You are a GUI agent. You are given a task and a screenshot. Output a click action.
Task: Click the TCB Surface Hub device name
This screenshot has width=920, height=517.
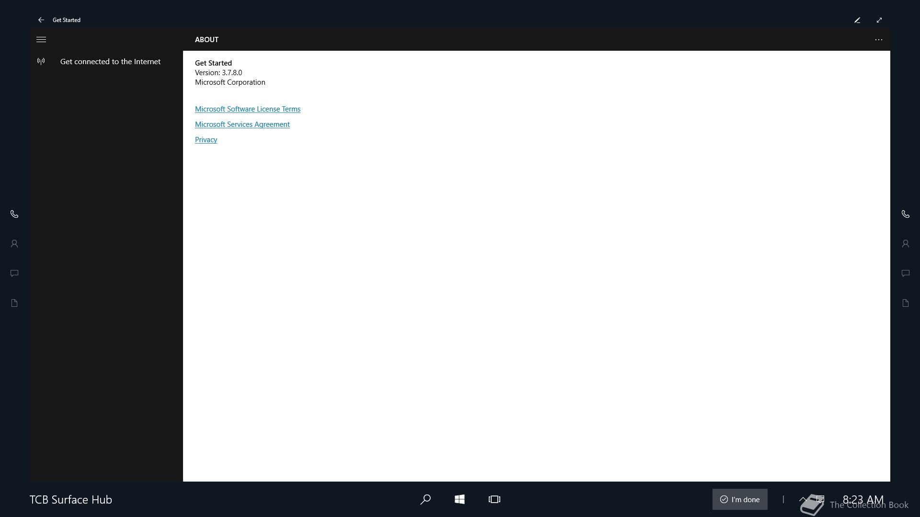[71, 499]
